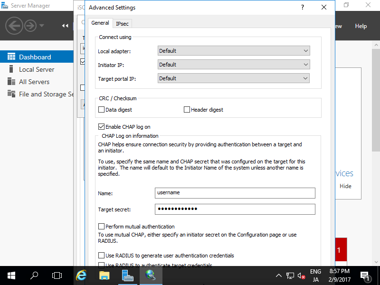
Task: Click the network status tray icon
Action: pyautogui.click(x=290, y=275)
